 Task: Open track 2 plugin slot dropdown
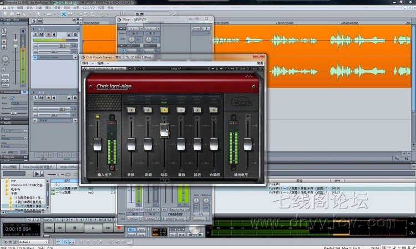[x=75, y=120]
